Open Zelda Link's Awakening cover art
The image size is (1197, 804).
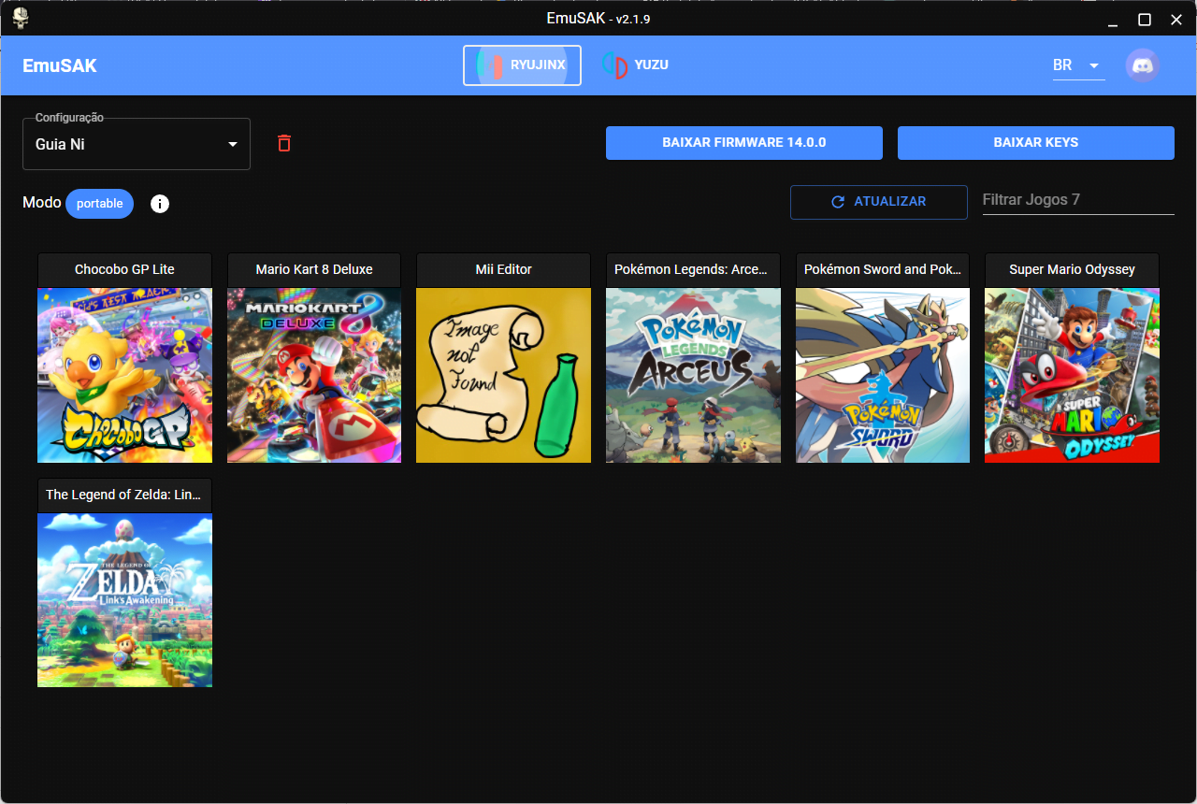(124, 600)
